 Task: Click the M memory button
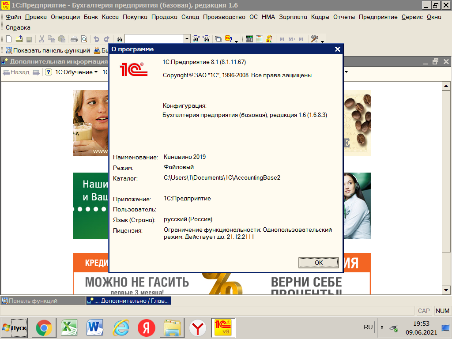pos(282,39)
